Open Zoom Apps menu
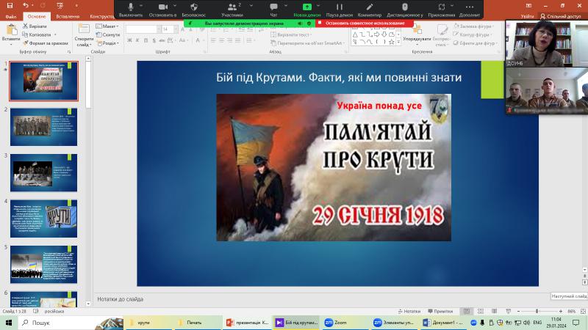The image size is (588, 330). (x=442, y=10)
